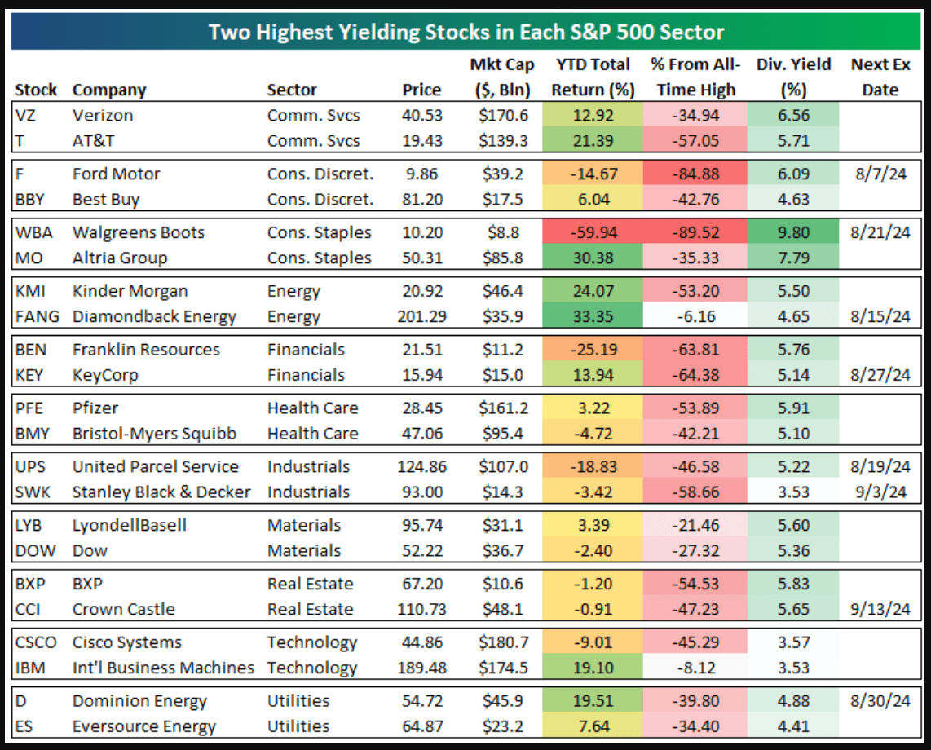Click Cisco's $180.7 market cap value
This screenshot has width=931, height=750.
502,642
